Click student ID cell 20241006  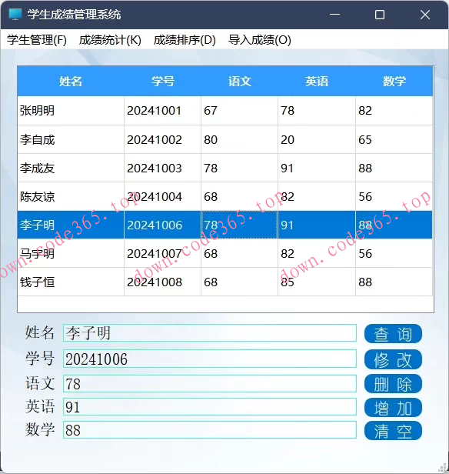click(162, 225)
